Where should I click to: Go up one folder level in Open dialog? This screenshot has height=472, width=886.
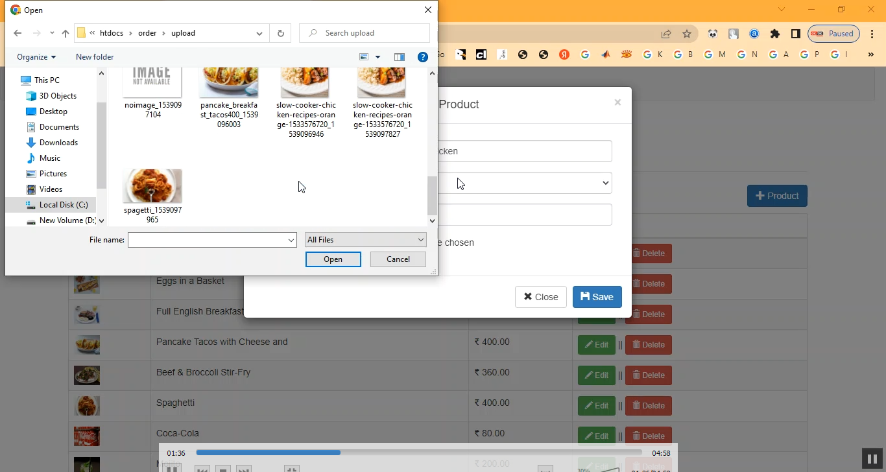pyautogui.click(x=66, y=33)
